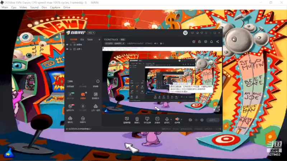Open the user avatar in title bar

pyautogui.click(x=185, y=33)
